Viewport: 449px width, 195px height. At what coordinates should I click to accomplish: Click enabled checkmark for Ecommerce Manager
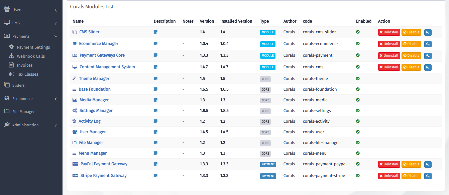click(x=358, y=44)
